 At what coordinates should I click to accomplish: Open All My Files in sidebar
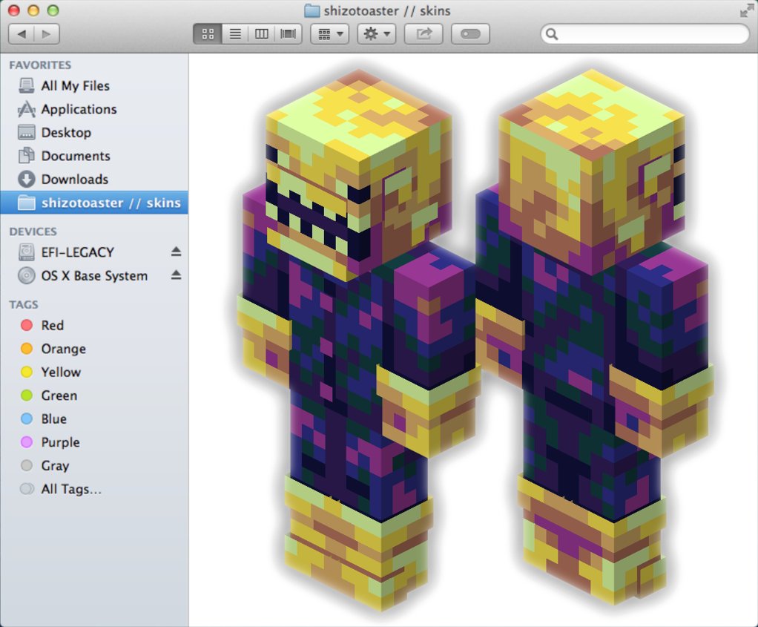(x=94, y=85)
